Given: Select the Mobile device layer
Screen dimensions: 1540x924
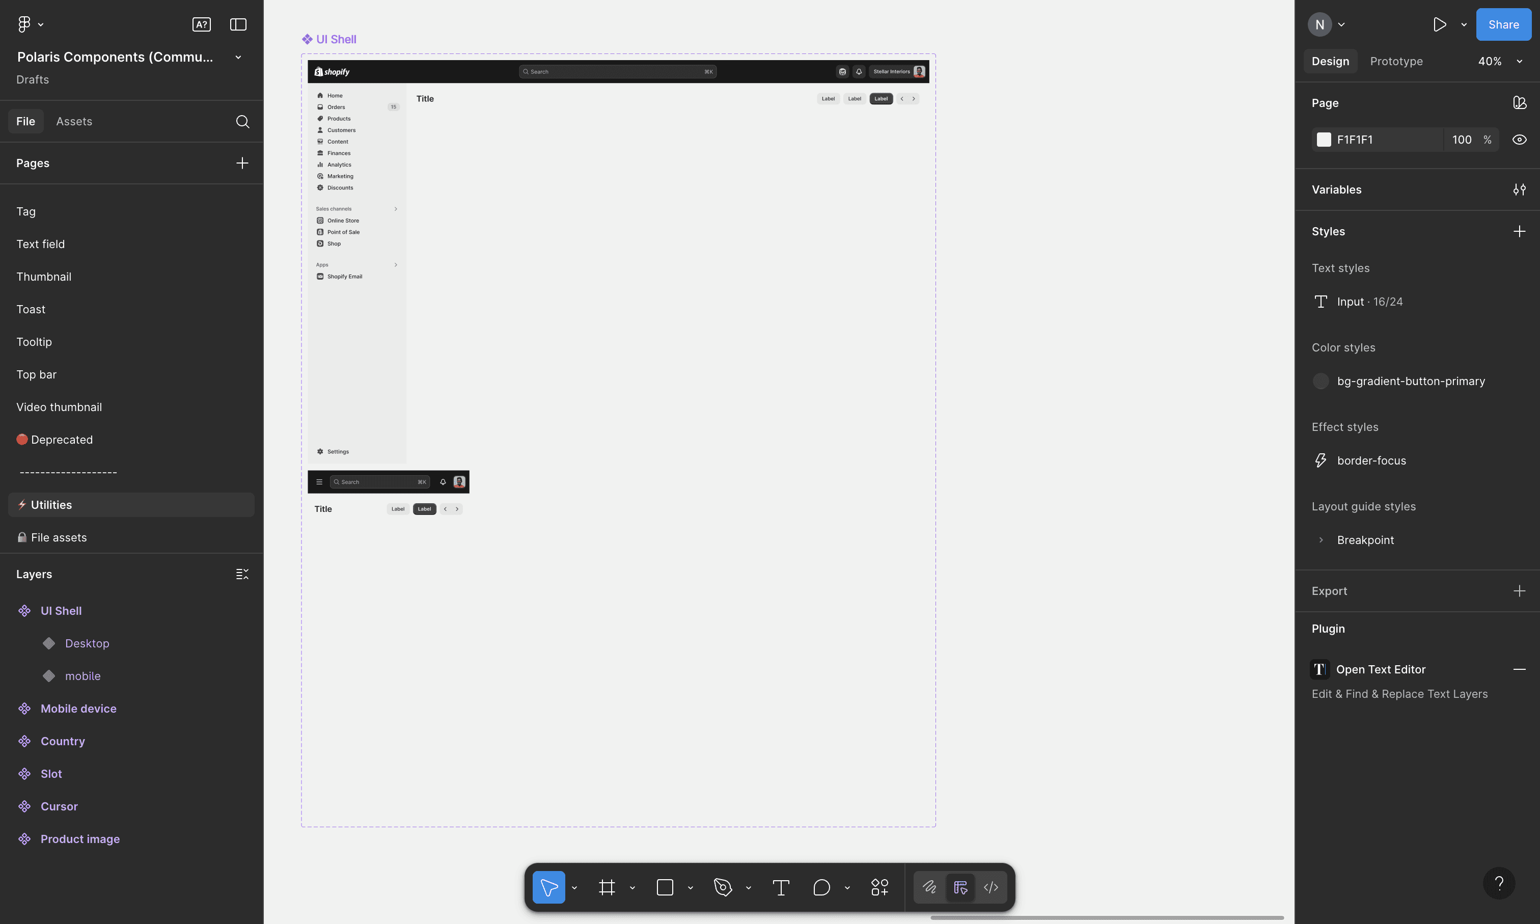Looking at the screenshot, I should pyautogui.click(x=78, y=709).
